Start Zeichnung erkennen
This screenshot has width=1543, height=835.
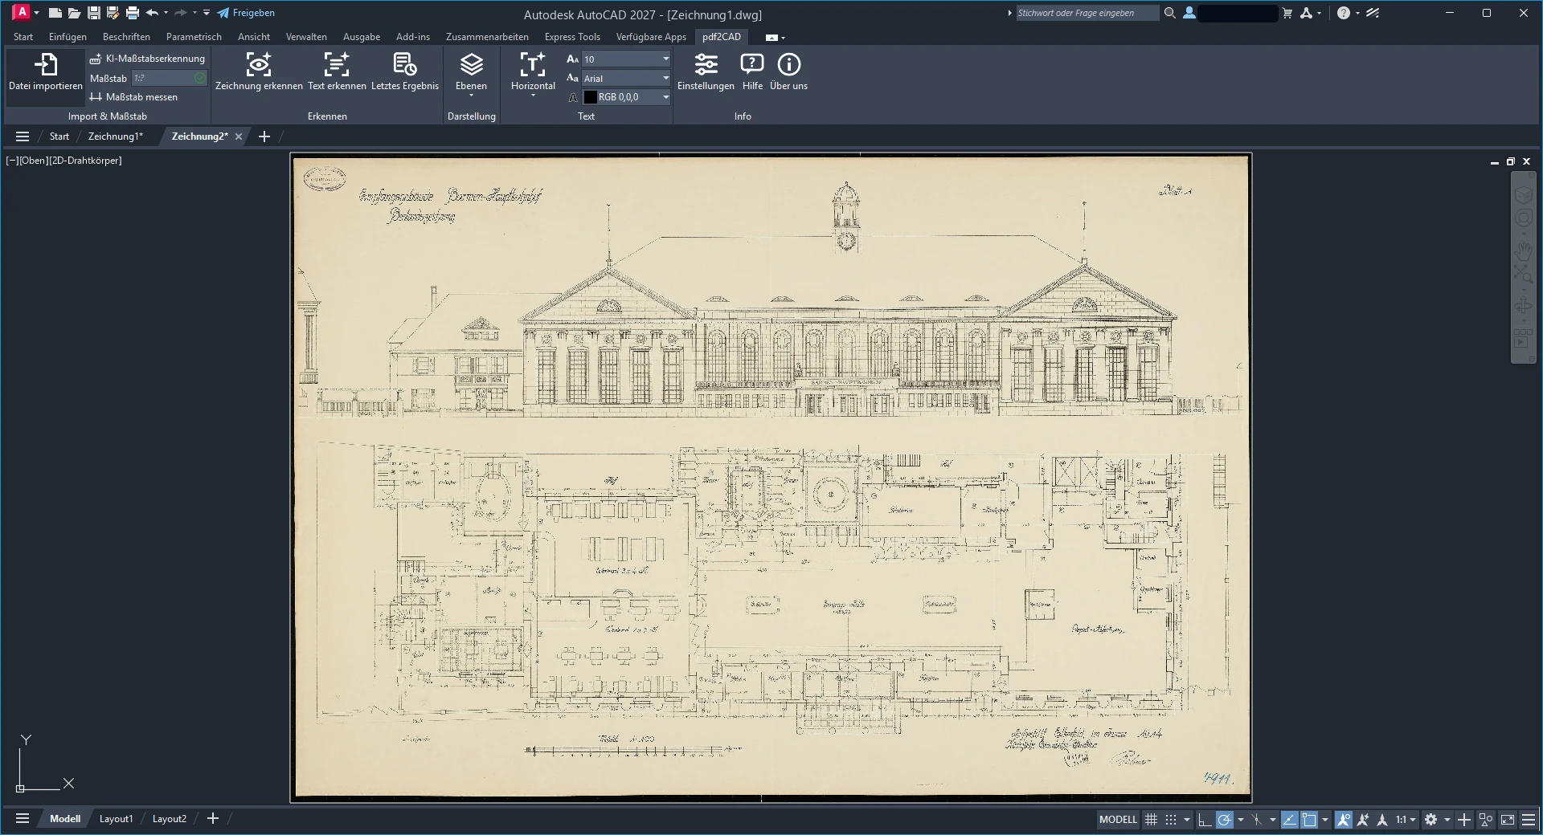click(259, 71)
